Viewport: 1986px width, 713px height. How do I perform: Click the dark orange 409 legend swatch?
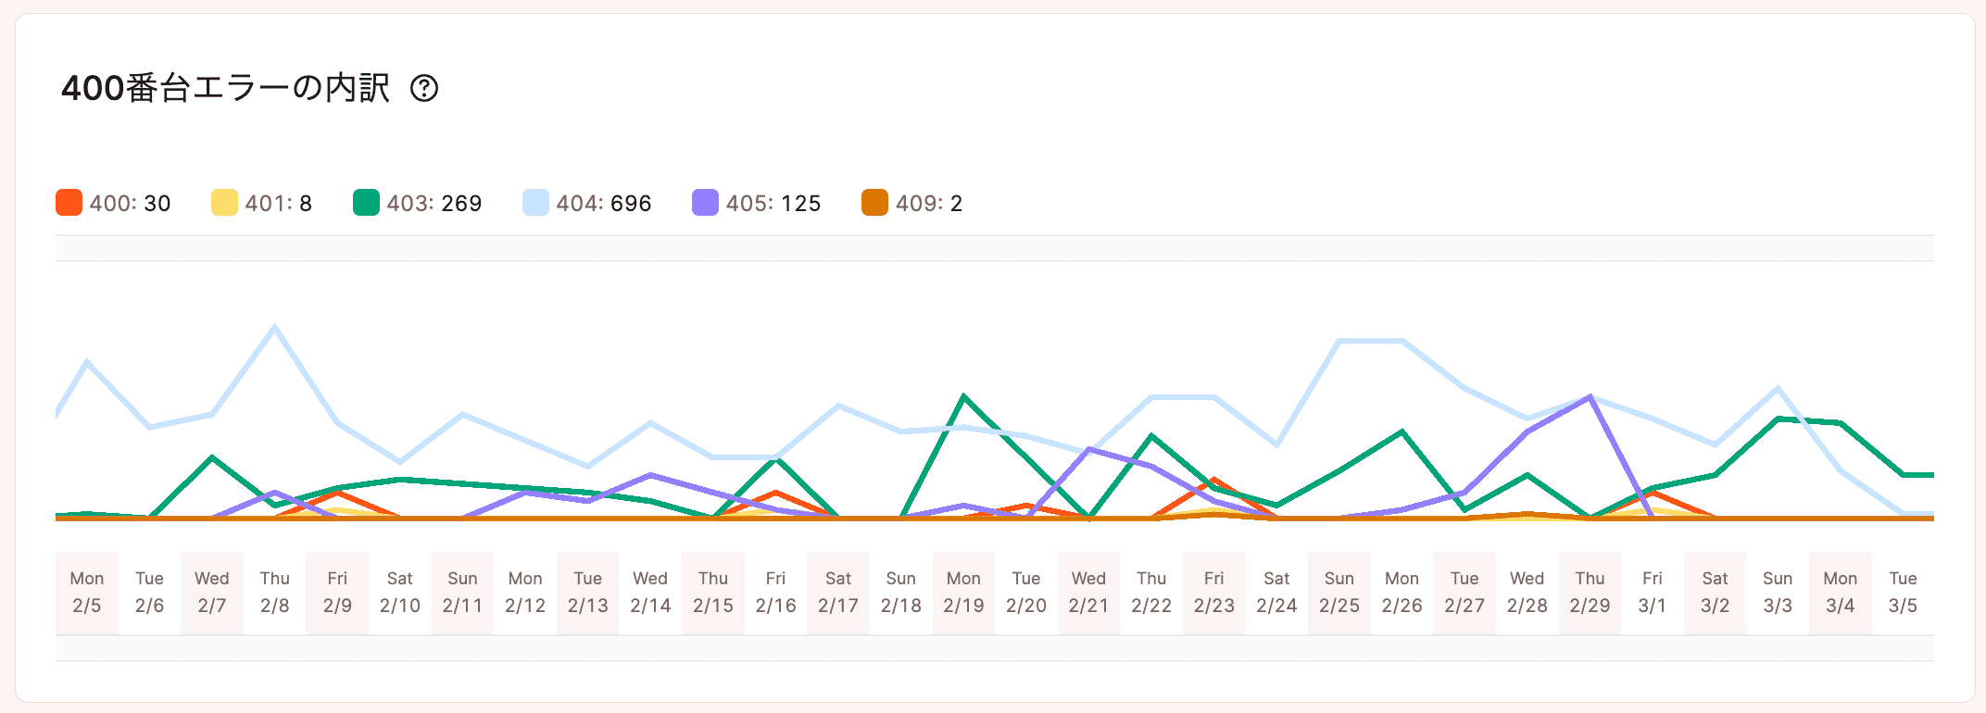point(874,203)
